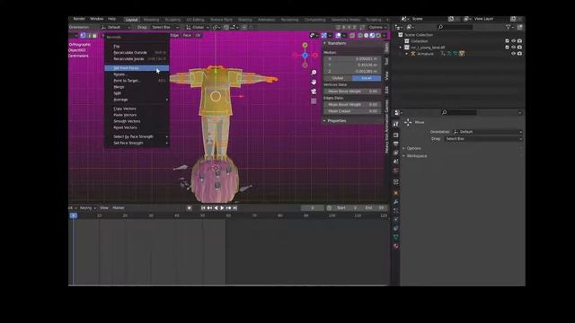Screen dimensions: 575x323
Task: Jump to the timeline end
Action: (235, 208)
